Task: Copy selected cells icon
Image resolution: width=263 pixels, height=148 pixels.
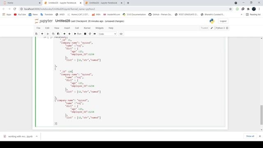Action: click(53, 34)
